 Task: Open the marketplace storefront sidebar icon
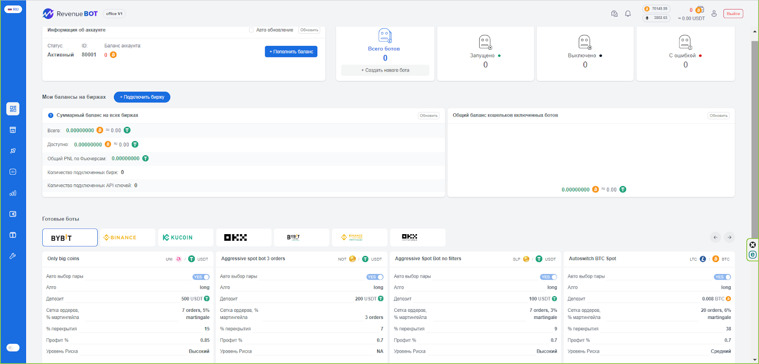click(13, 130)
